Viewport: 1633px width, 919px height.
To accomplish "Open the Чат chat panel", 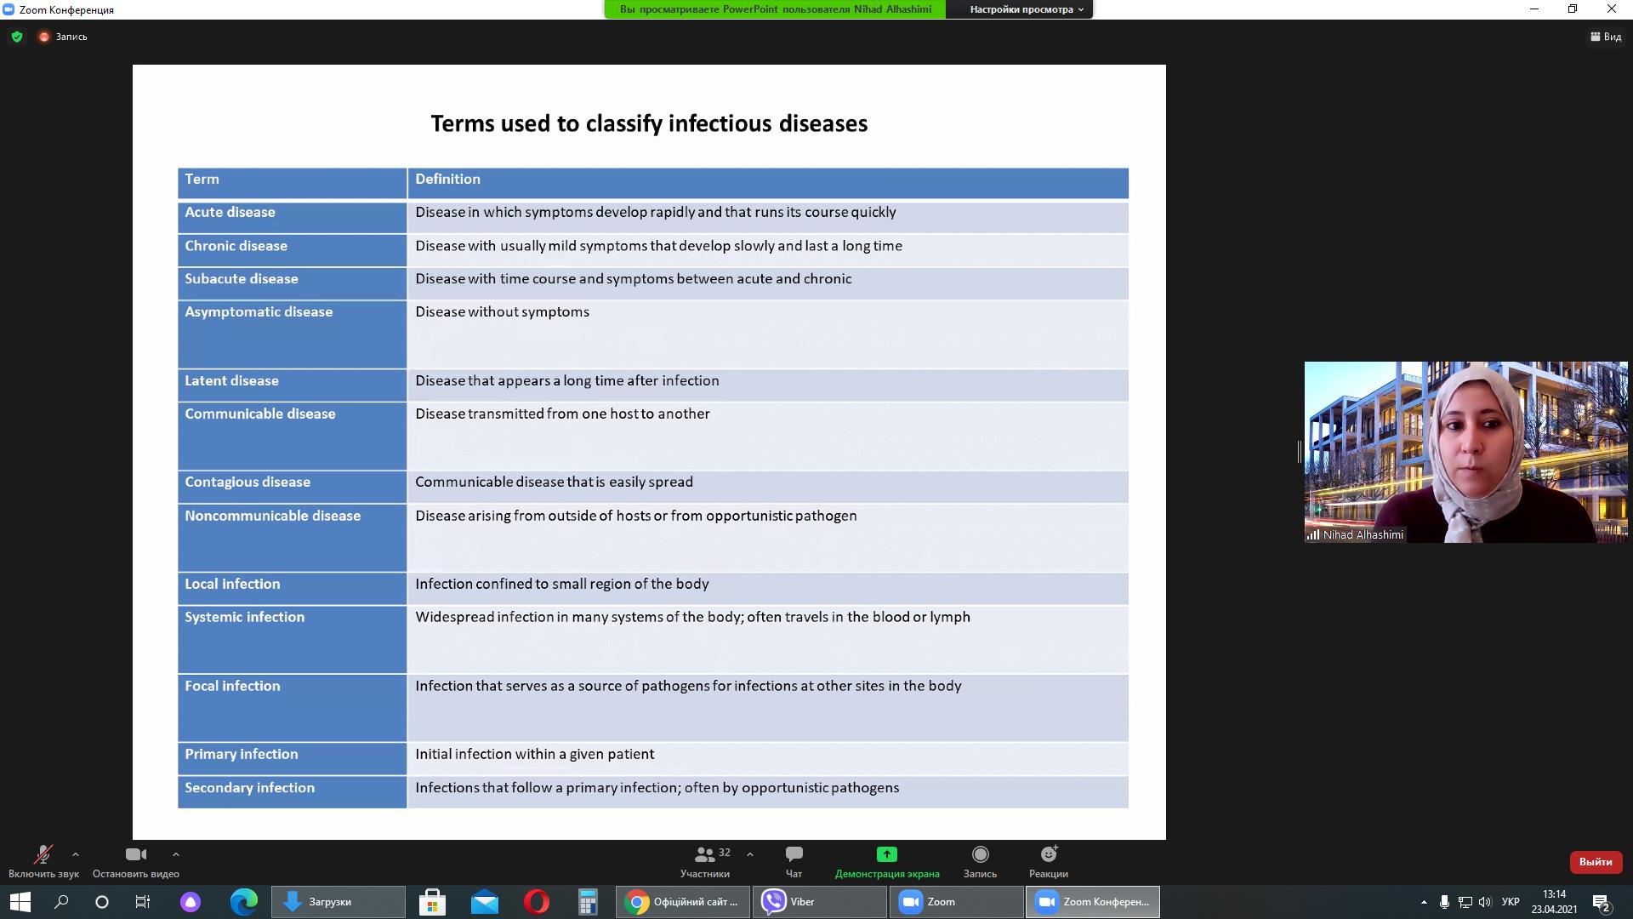I will (794, 861).
